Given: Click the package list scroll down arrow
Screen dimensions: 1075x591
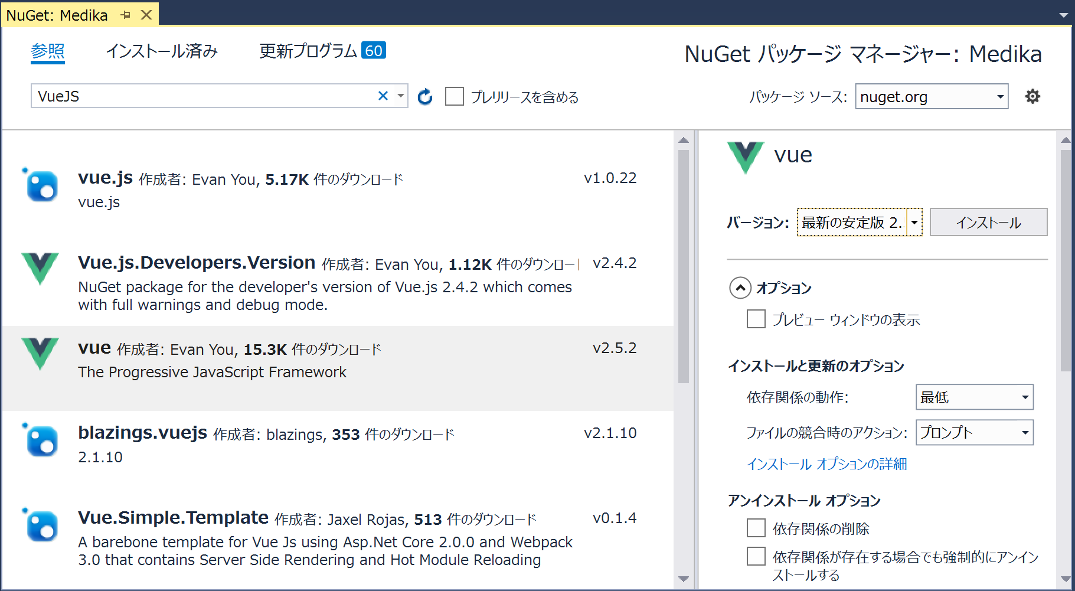Looking at the screenshot, I should [684, 579].
